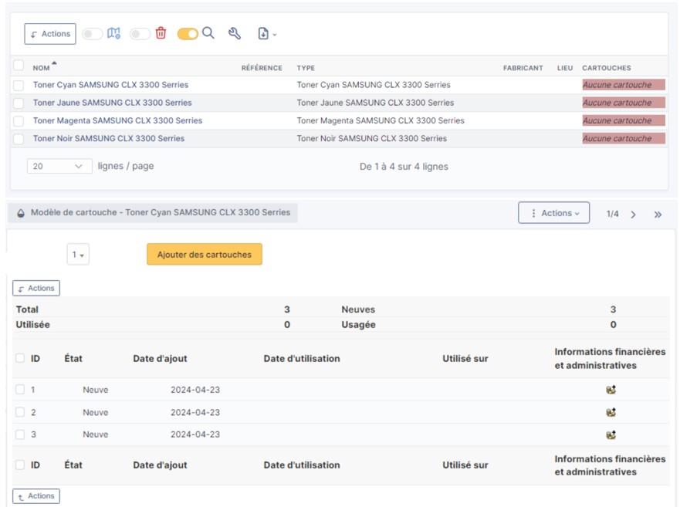Open financial info icon for cartridge ID 1
Screen dimensions: 680x507
point(611,390)
